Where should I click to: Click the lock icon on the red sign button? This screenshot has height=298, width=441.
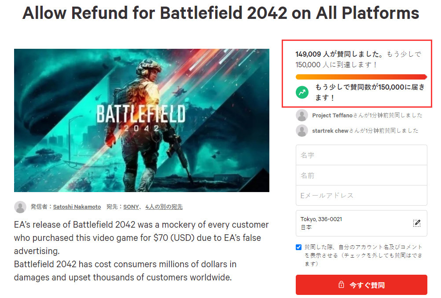pyautogui.click(x=341, y=285)
